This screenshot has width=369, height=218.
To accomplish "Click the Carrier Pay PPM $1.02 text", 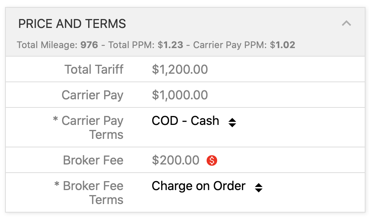I will click(x=244, y=45).
